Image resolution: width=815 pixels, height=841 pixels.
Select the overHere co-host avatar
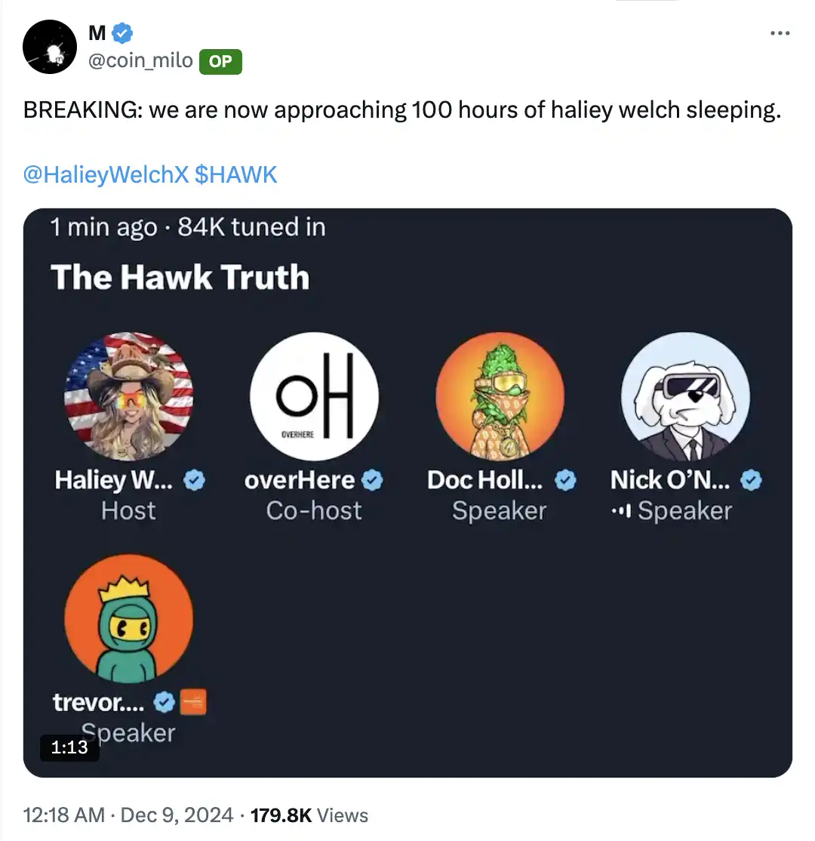coord(314,396)
